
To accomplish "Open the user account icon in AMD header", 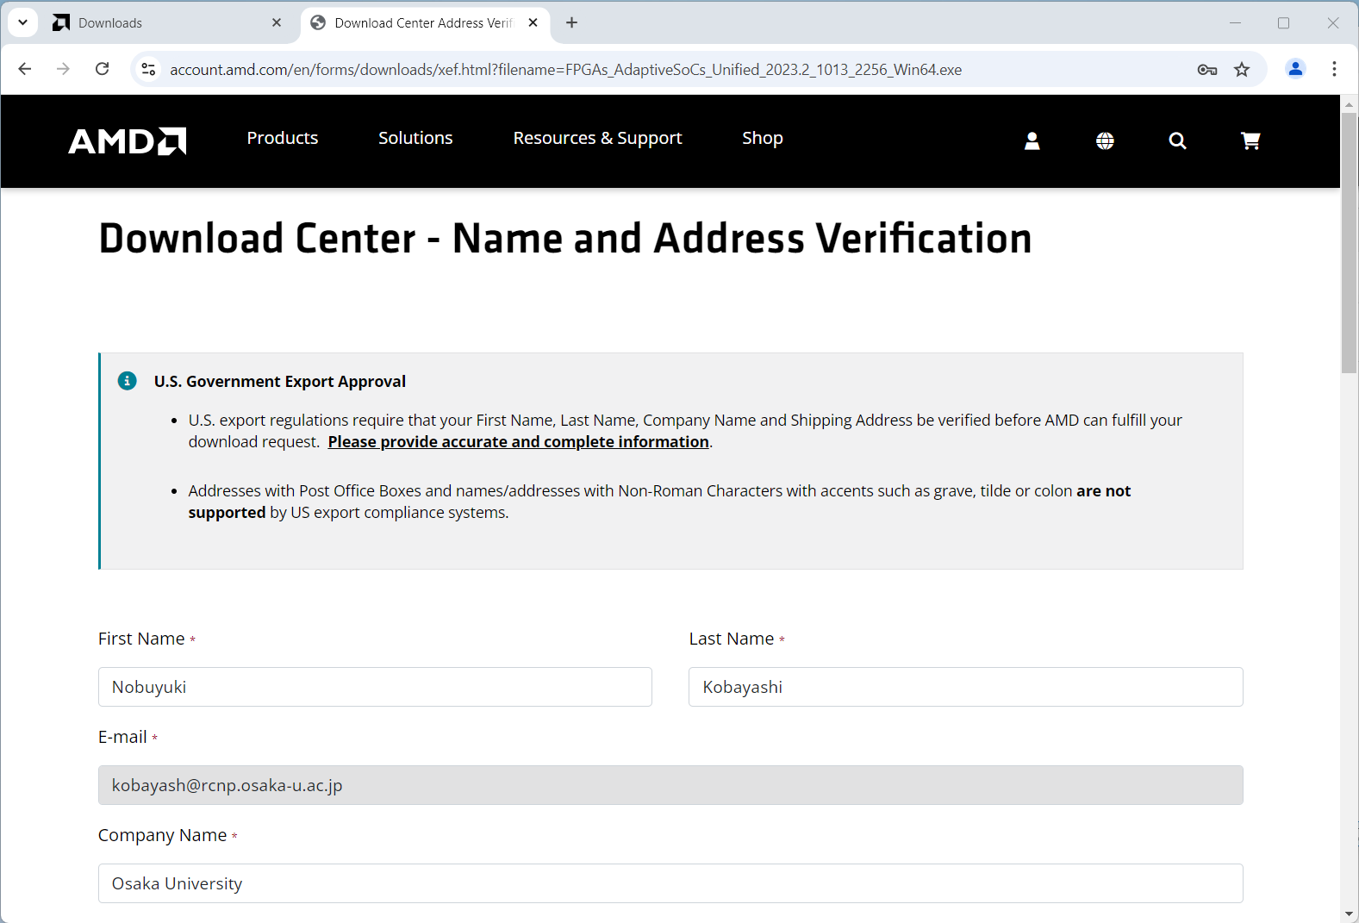I will [x=1032, y=140].
